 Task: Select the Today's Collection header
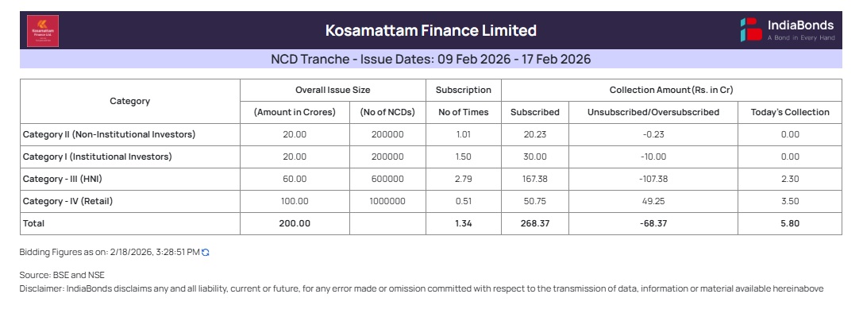click(x=790, y=112)
